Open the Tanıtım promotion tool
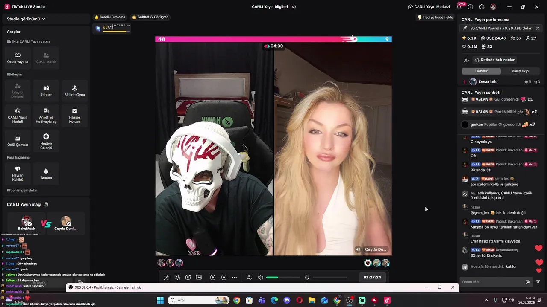The height and width of the screenshot is (307, 547). click(46, 174)
